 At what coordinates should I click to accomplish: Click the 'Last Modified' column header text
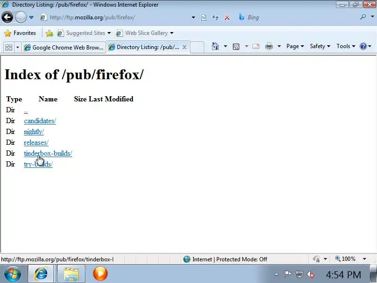(111, 99)
